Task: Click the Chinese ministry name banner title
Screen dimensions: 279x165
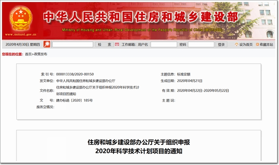Action: point(141,17)
